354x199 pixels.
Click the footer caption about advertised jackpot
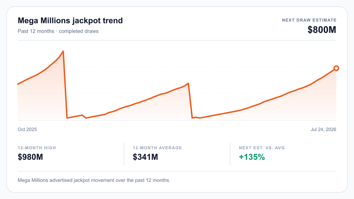pos(94,180)
